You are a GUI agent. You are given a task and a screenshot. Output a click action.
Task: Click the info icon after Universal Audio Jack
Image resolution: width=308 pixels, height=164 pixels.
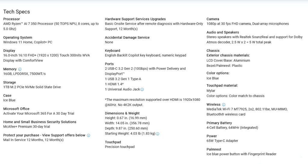point(142,89)
